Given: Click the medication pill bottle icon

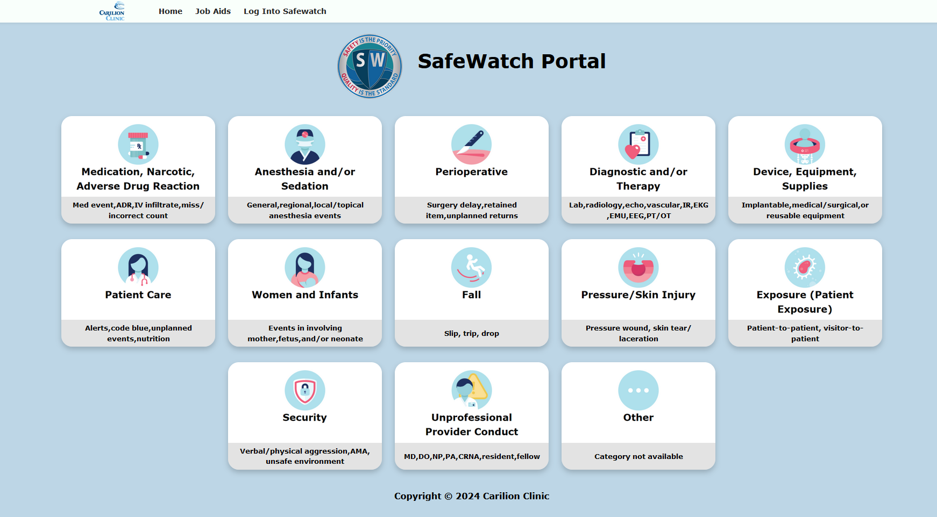Looking at the screenshot, I should (x=138, y=145).
